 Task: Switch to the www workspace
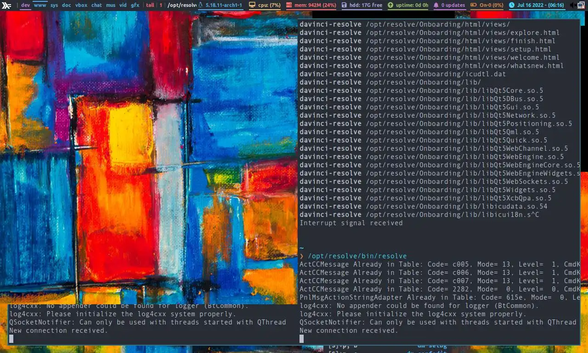coord(40,6)
